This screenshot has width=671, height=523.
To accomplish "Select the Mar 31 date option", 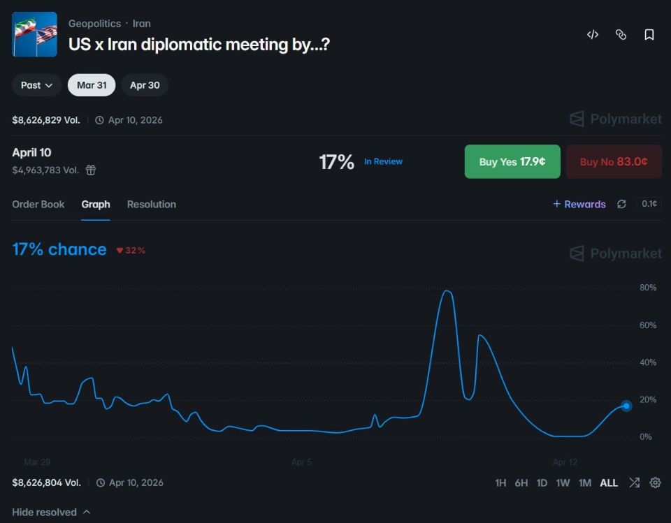I will coord(92,85).
